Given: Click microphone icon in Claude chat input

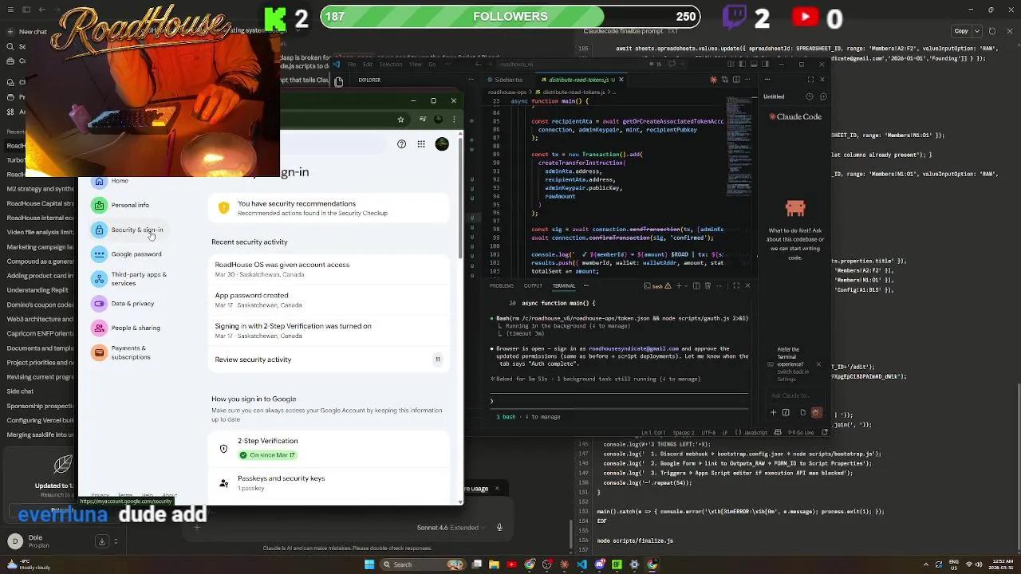Looking at the screenshot, I should pyautogui.click(x=500, y=527).
